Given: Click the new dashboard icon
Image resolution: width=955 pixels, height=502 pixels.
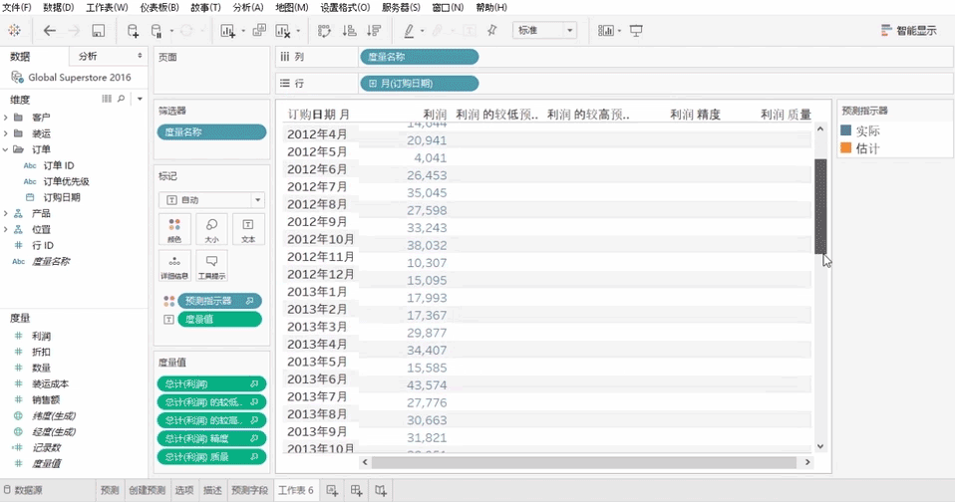Looking at the screenshot, I should point(357,490).
